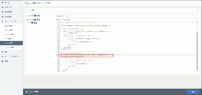The image size is (202, 95).
Task: Collapse the content management sidebar menu
Action: pyautogui.click(x=21, y=21)
